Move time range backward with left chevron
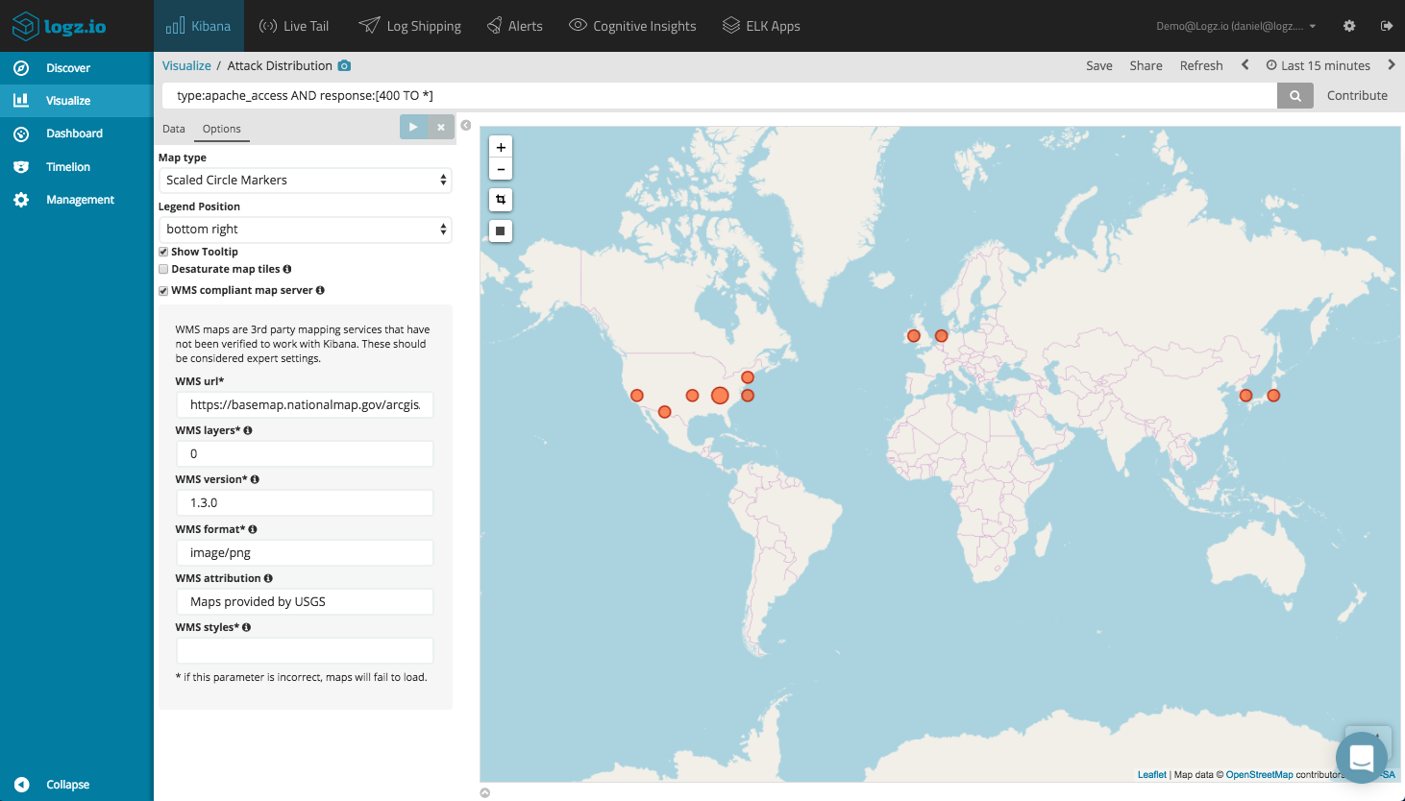1405x801 pixels. [1245, 65]
